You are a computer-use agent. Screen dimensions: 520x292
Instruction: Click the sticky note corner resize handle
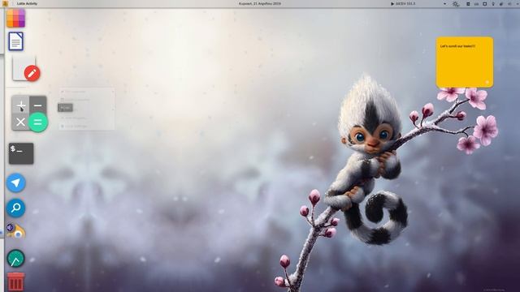click(487, 82)
